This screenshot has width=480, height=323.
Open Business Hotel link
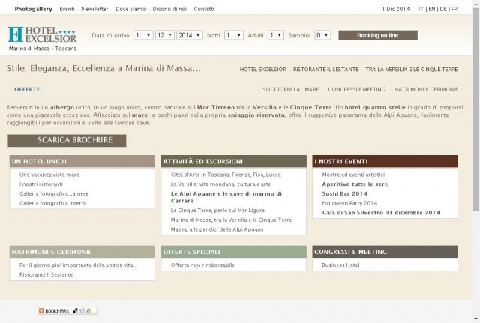[340, 265]
